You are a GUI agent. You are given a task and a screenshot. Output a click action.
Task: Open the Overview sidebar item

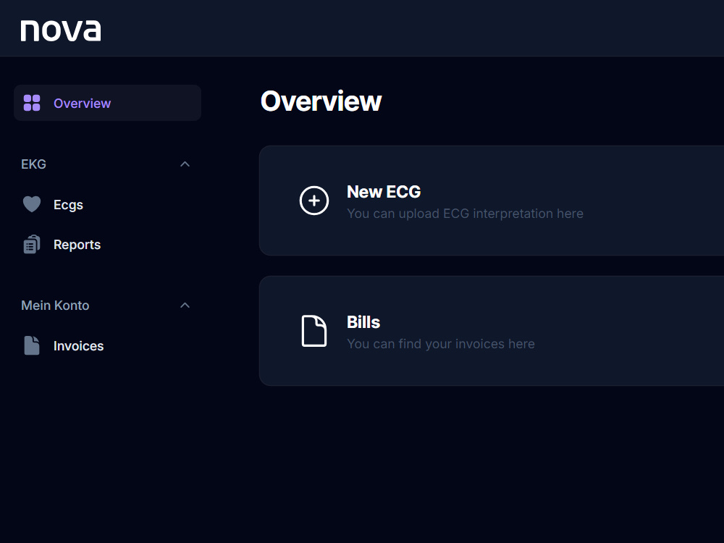click(x=108, y=103)
